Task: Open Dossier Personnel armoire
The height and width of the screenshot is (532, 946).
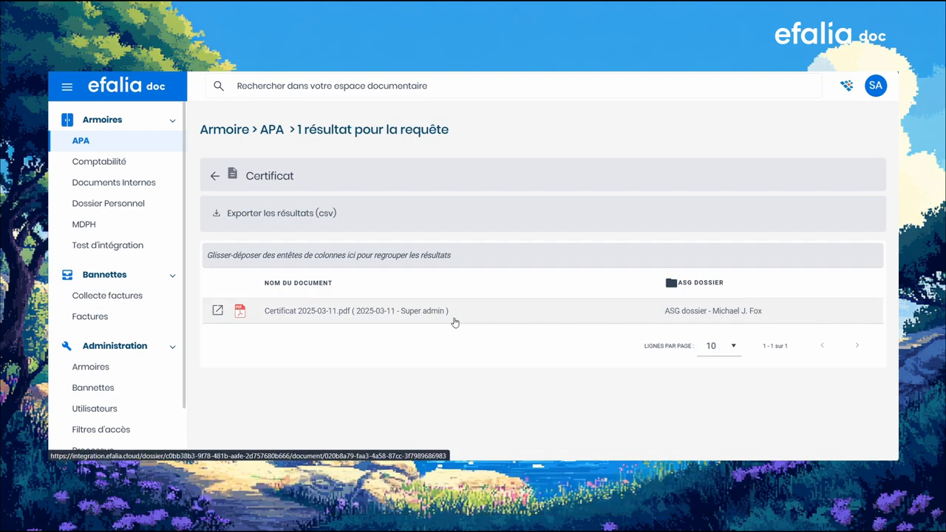Action: [x=108, y=203]
